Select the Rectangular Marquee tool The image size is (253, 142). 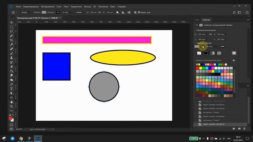click(x=11, y=27)
